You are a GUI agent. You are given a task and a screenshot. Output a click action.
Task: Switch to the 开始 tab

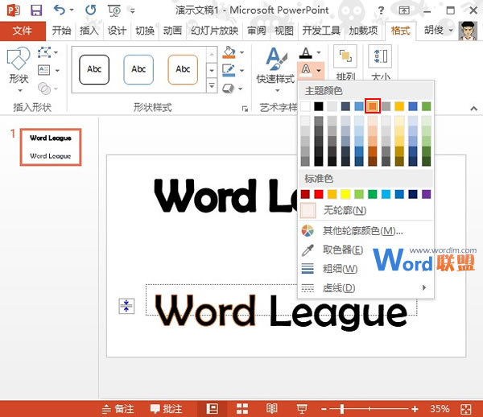61,31
